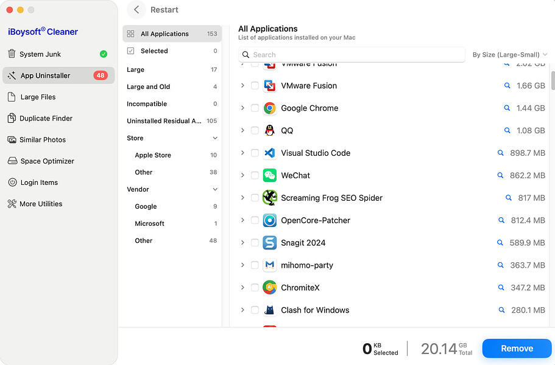The height and width of the screenshot is (365, 555).
Task: Click the magnifier icon for Google Chrome
Action: click(507, 108)
